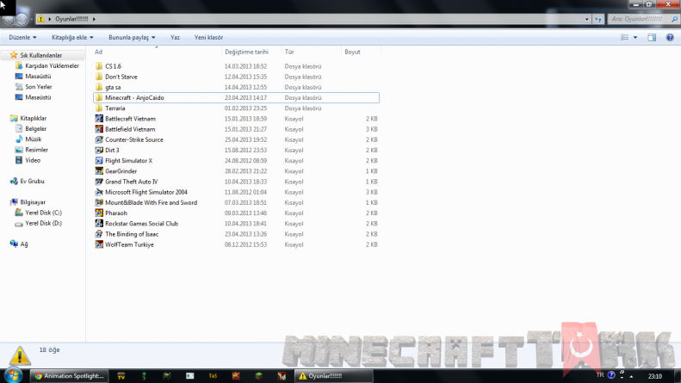Click the Battlecraft Vietnam shortcut icon
Viewport: 681px width, 383px height.
99,119
